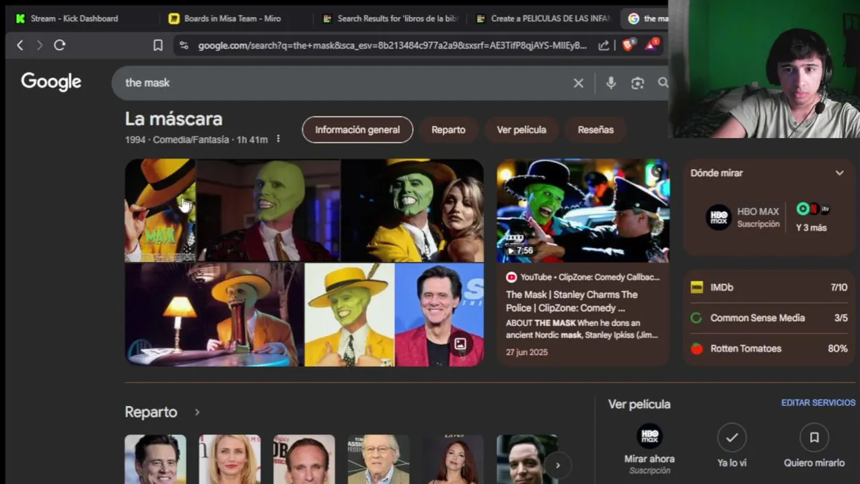The width and height of the screenshot is (860, 484).
Task: Open site settings icon in the address bar
Action: coord(183,45)
